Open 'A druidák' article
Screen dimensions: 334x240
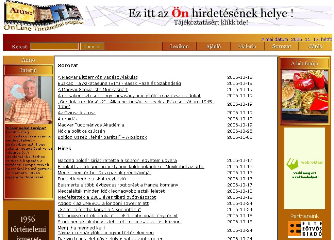point(68,119)
